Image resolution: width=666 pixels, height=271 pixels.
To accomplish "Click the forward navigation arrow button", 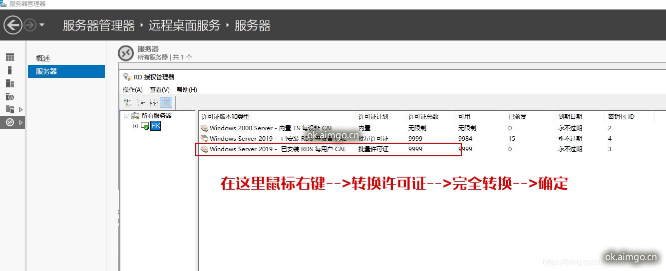I will pyautogui.click(x=30, y=25).
